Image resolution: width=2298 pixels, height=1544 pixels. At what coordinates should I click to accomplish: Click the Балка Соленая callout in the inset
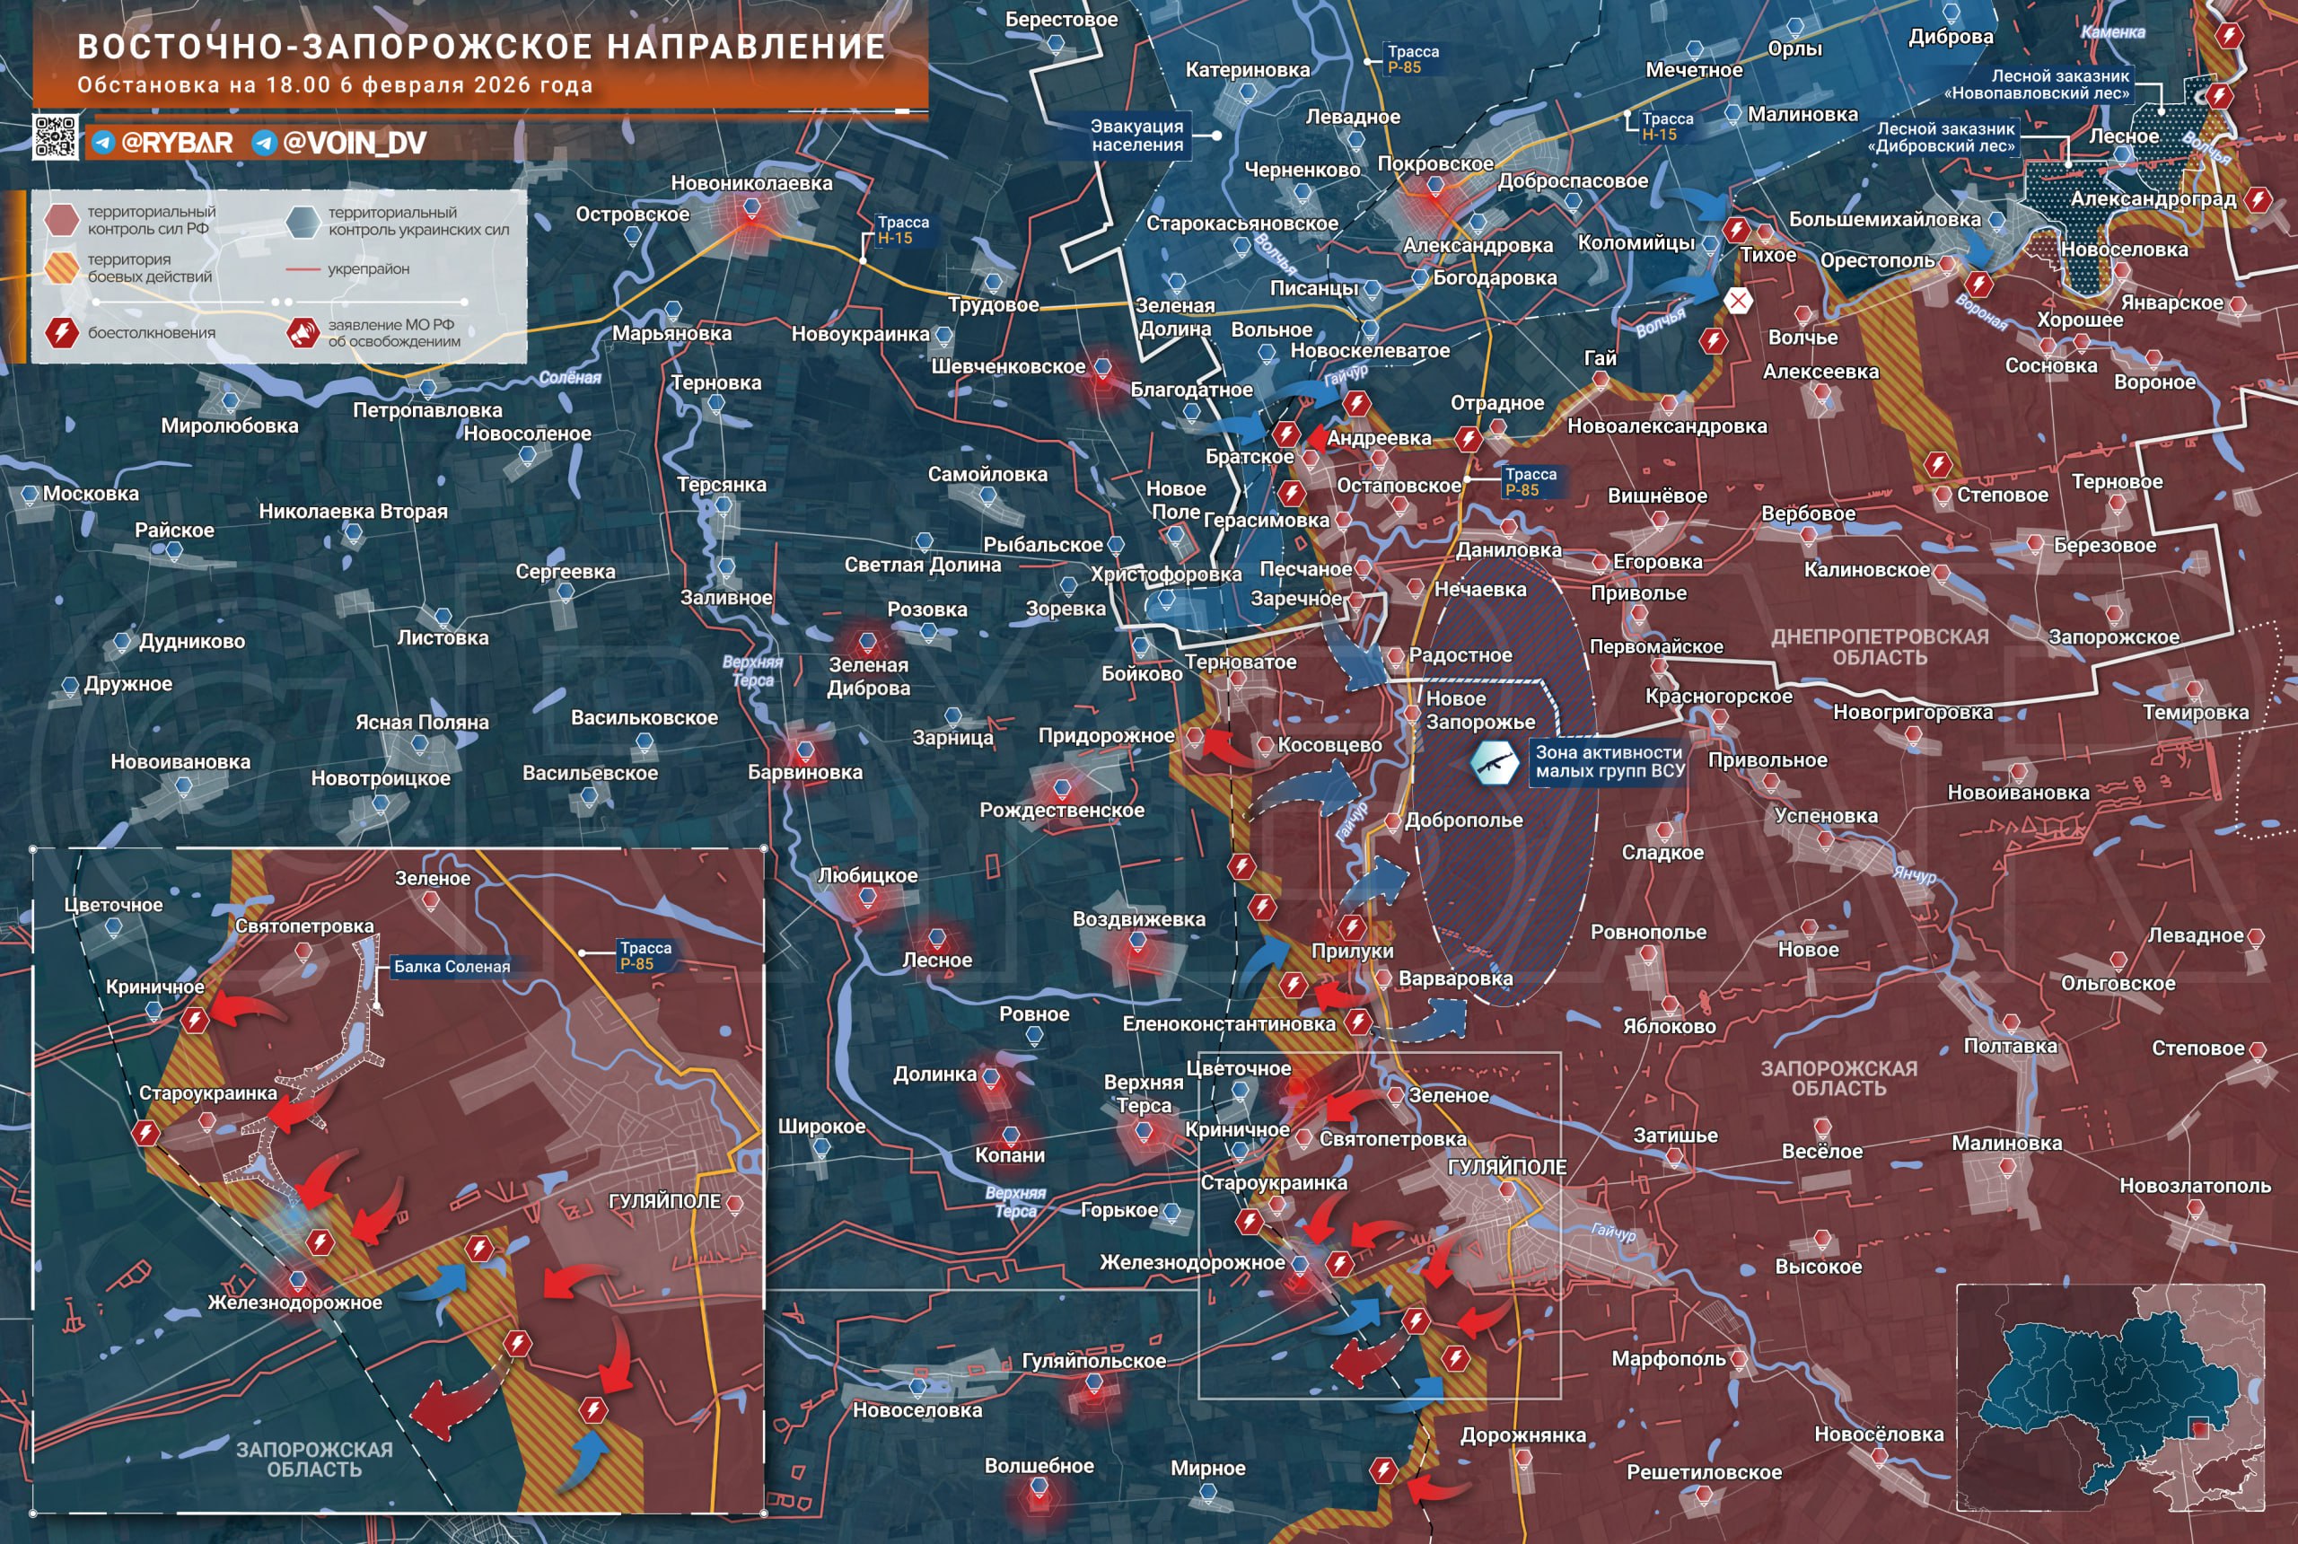tap(452, 966)
